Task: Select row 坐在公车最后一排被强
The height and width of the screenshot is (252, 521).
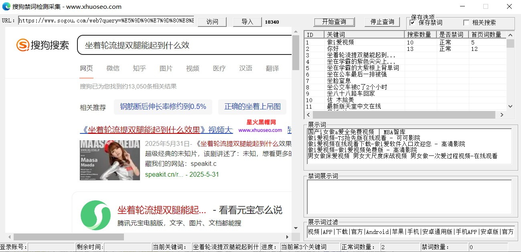Action: point(405,74)
